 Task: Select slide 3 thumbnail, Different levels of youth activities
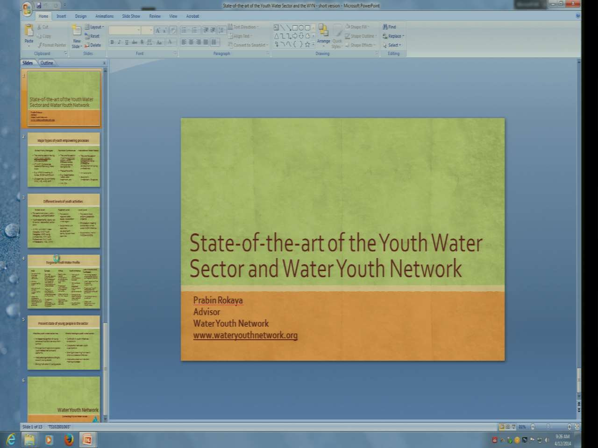click(64, 221)
